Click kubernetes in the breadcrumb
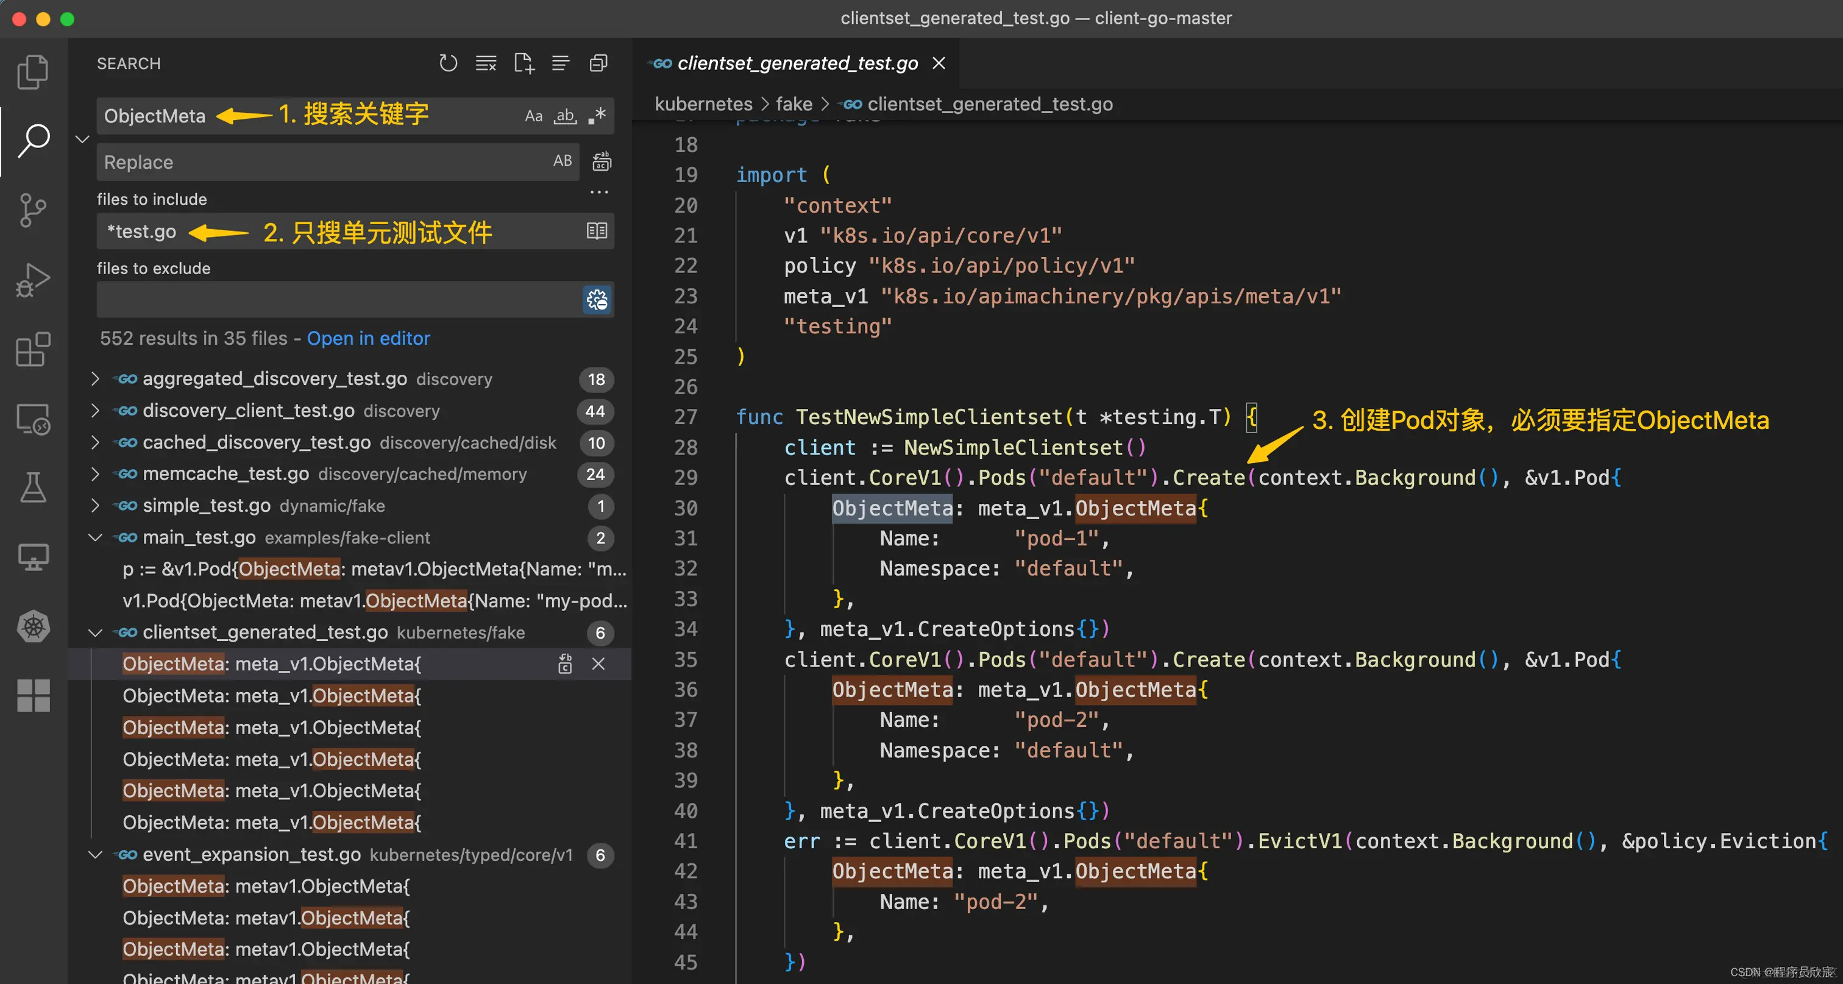Screen dimensions: 1843x984 (703, 104)
